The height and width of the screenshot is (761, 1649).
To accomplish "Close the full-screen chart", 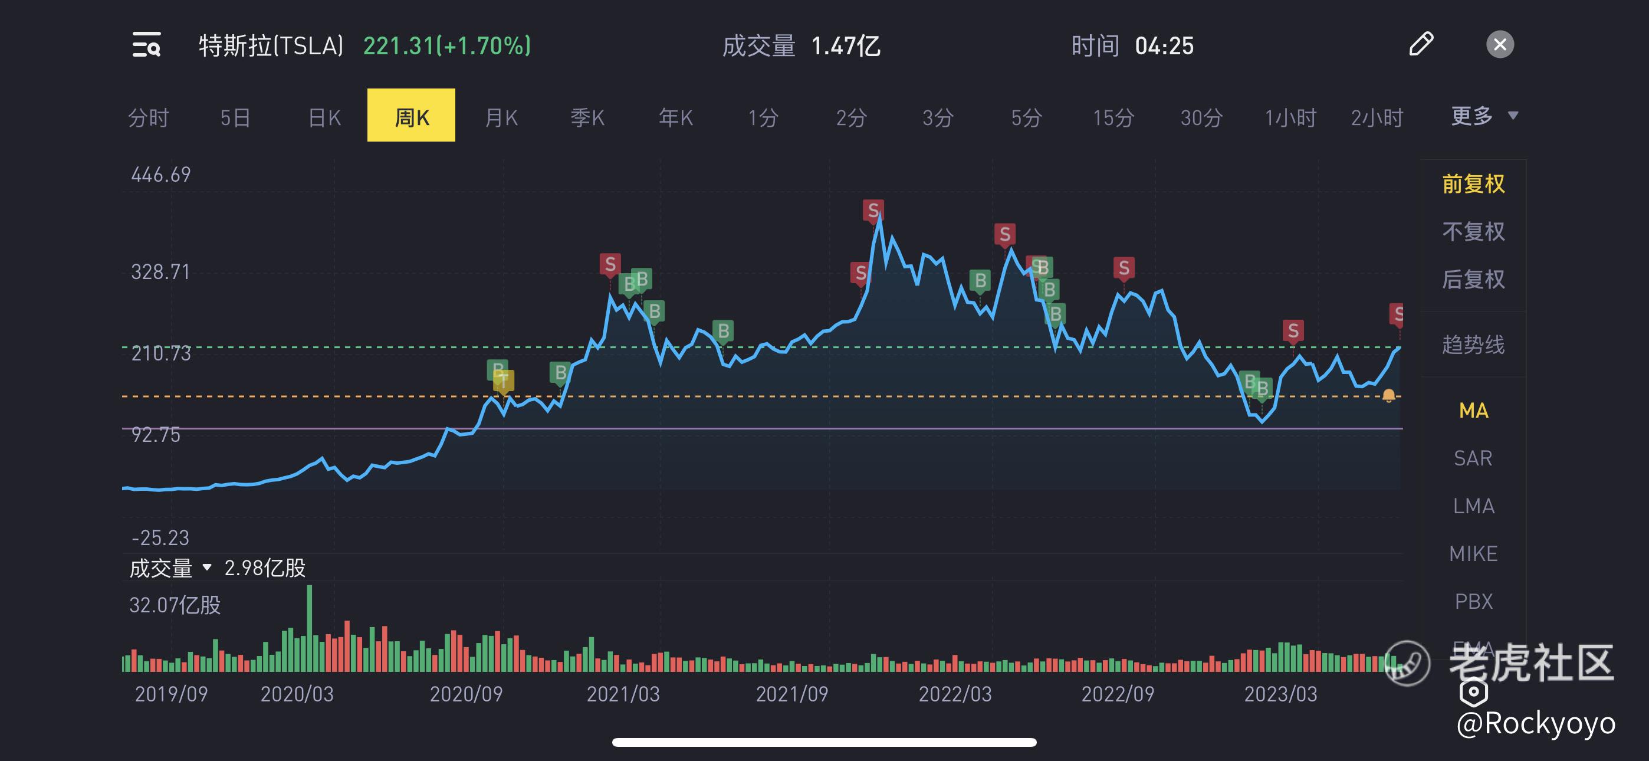I will [x=1500, y=44].
